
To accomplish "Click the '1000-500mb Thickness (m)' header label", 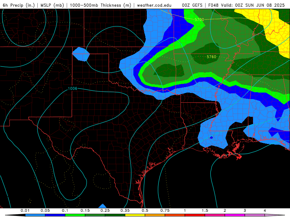I will (100, 5).
